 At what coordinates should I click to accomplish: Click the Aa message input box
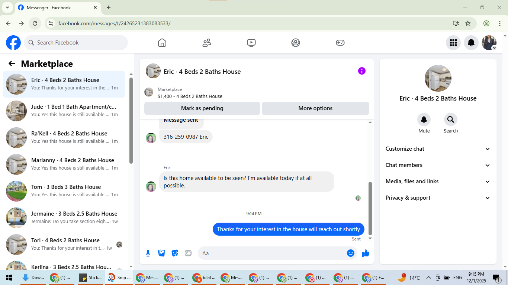click(x=271, y=253)
